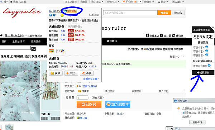215x130 pixels.
Task: Collapse the customer service panel header
Action: pyautogui.click(x=201, y=30)
